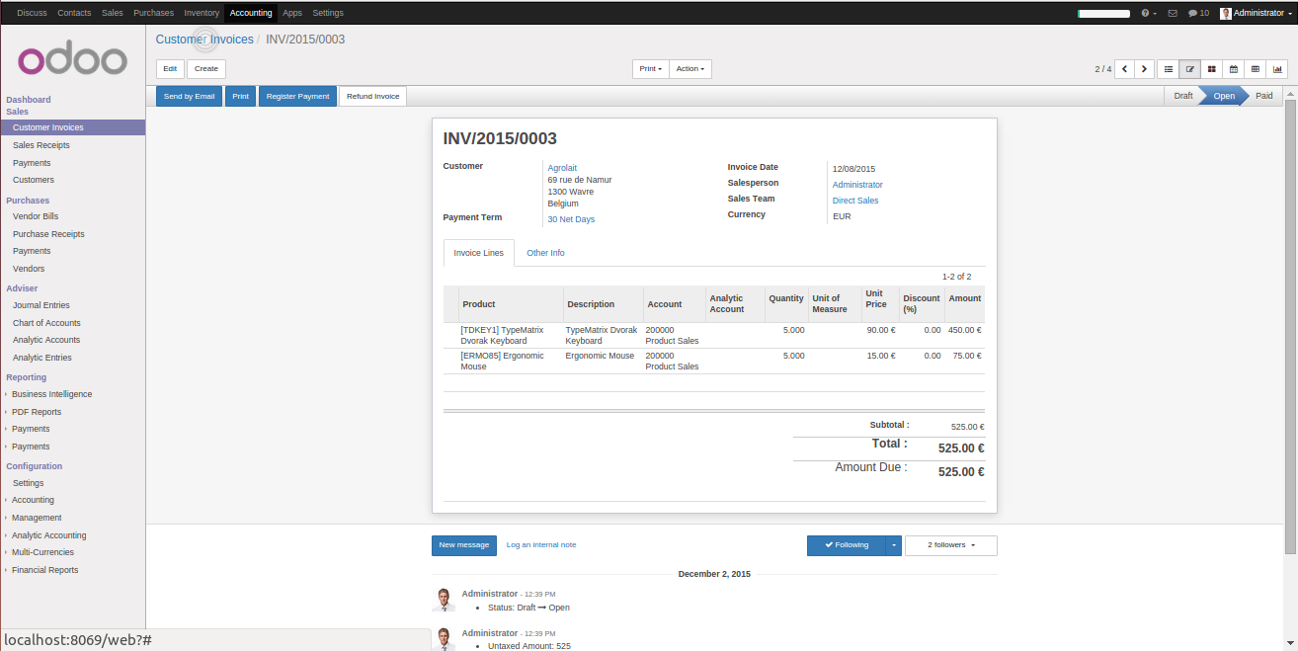
Task: Click the Create button
Action: click(206, 69)
